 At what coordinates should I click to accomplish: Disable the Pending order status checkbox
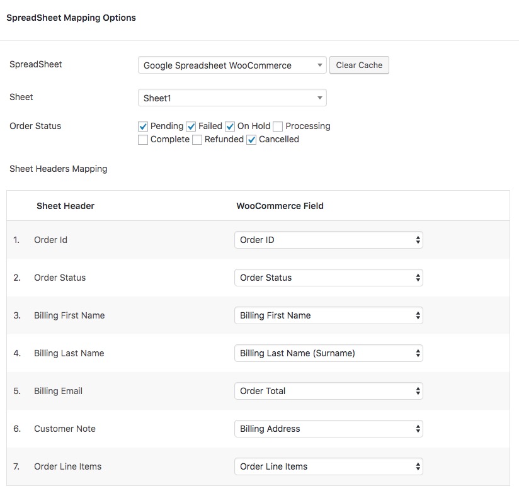[x=142, y=126]
